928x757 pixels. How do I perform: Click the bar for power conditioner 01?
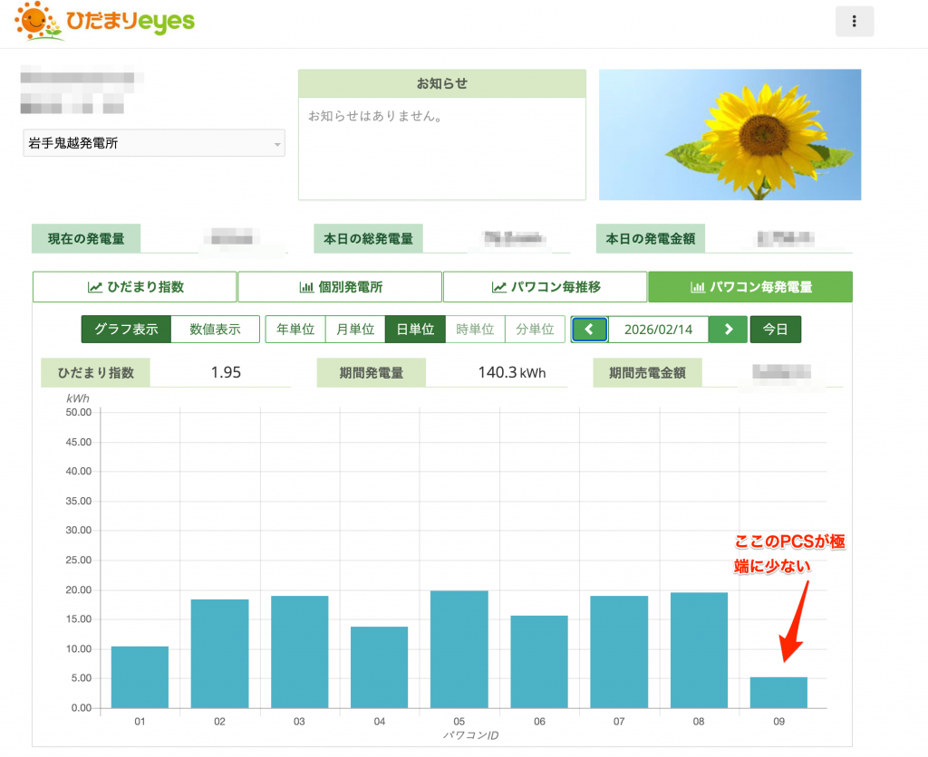coord(140,677)
